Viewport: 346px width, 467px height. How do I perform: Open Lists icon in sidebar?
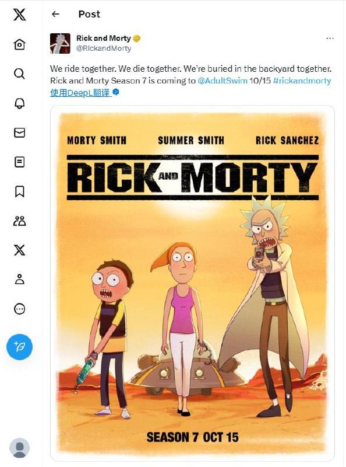coord(20,162)
